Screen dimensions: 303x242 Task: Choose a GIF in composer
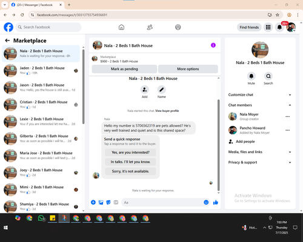116,202
